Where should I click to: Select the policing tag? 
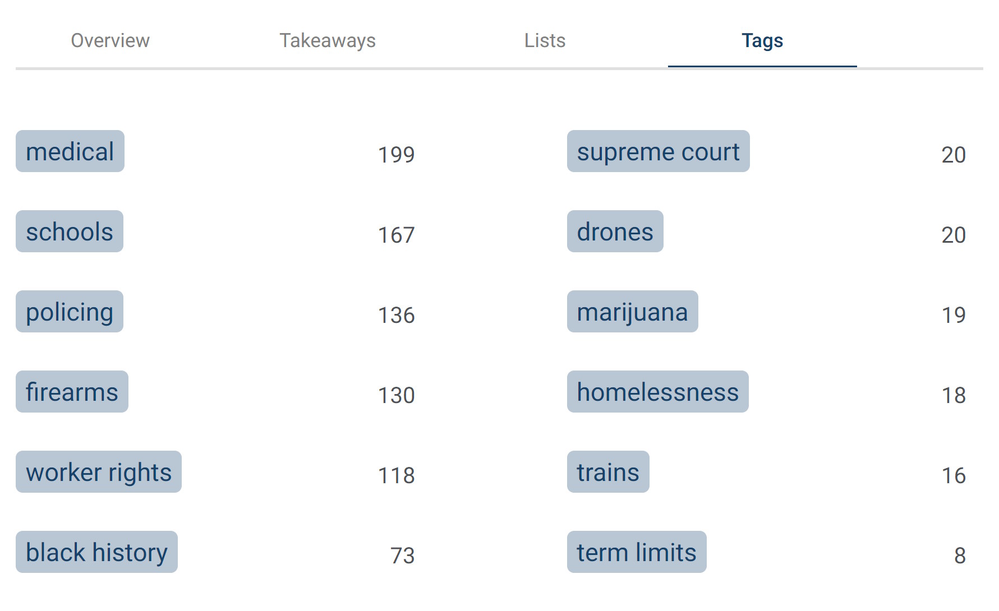pos(70,312)
